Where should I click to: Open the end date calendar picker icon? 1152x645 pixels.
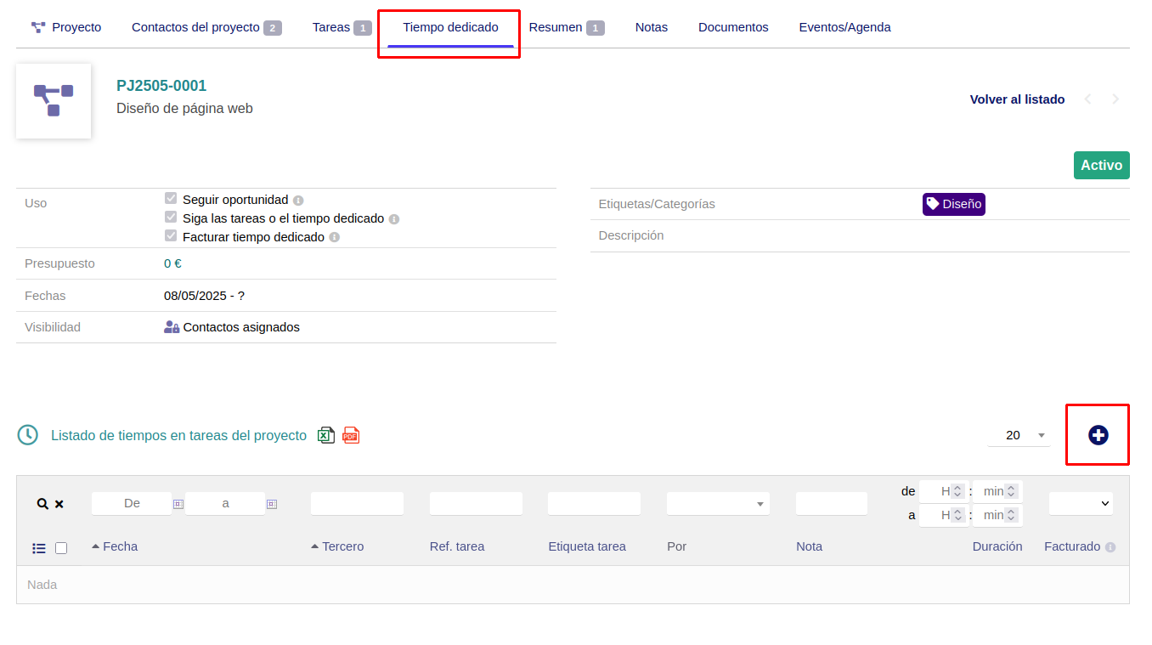coord(272,504)
